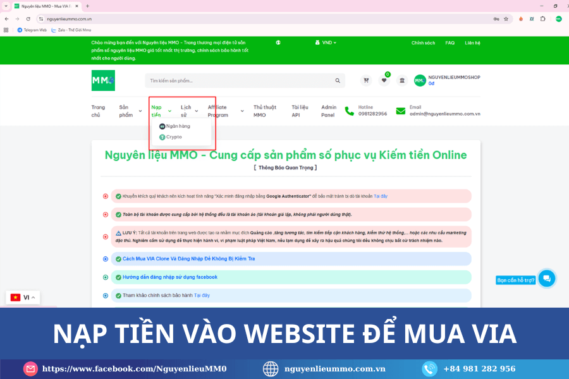
Task: Select the red radio bullet beside Google Authenticator notice
Action: coord(106,196)
